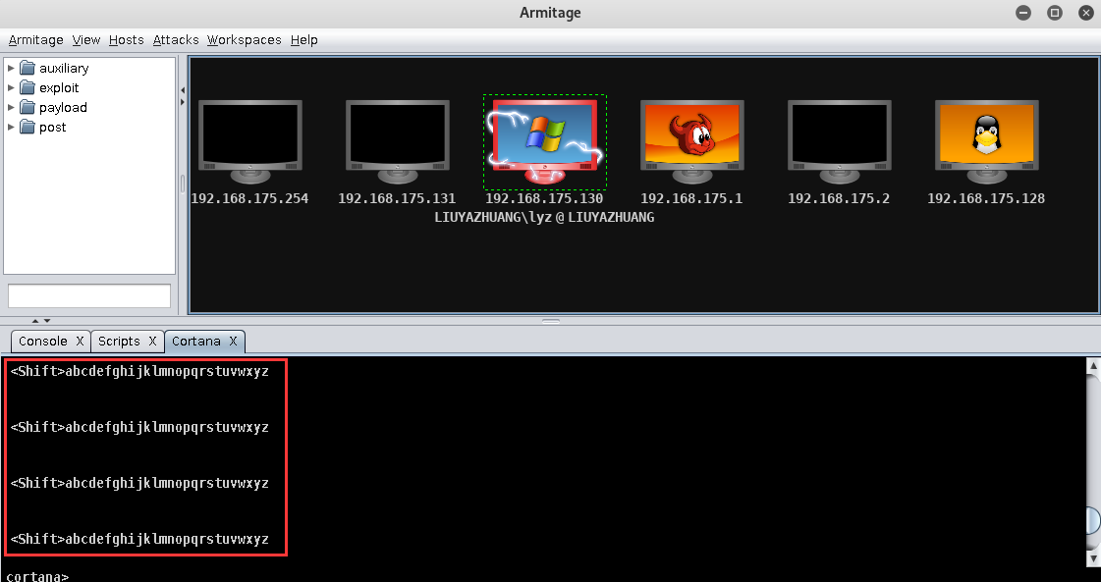The width and height of the screenshot is (1101, 582).
Task: Open the View menu
Action: tap(86, 40)
